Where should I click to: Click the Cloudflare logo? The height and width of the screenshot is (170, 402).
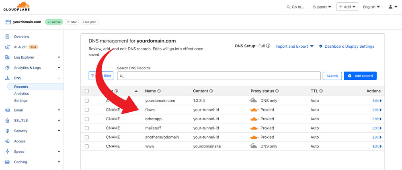(x=16, y=6)
